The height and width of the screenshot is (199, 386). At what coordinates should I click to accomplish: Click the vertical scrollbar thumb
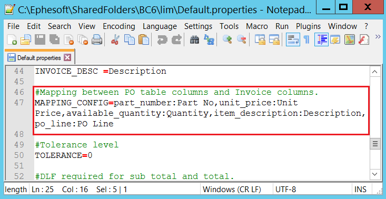click(374, 144)
